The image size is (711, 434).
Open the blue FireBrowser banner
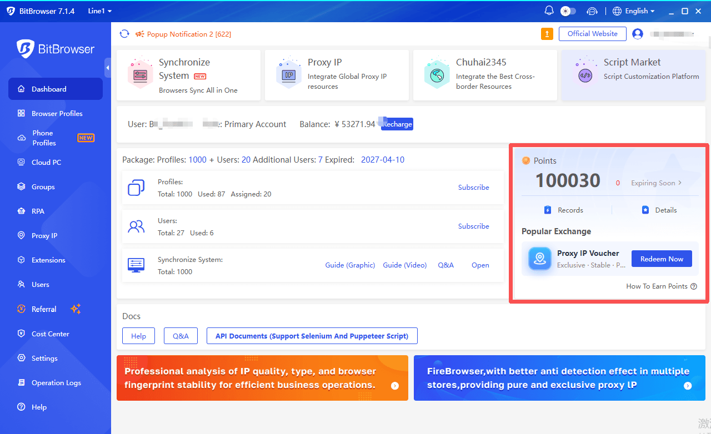(x=559, y=378)
